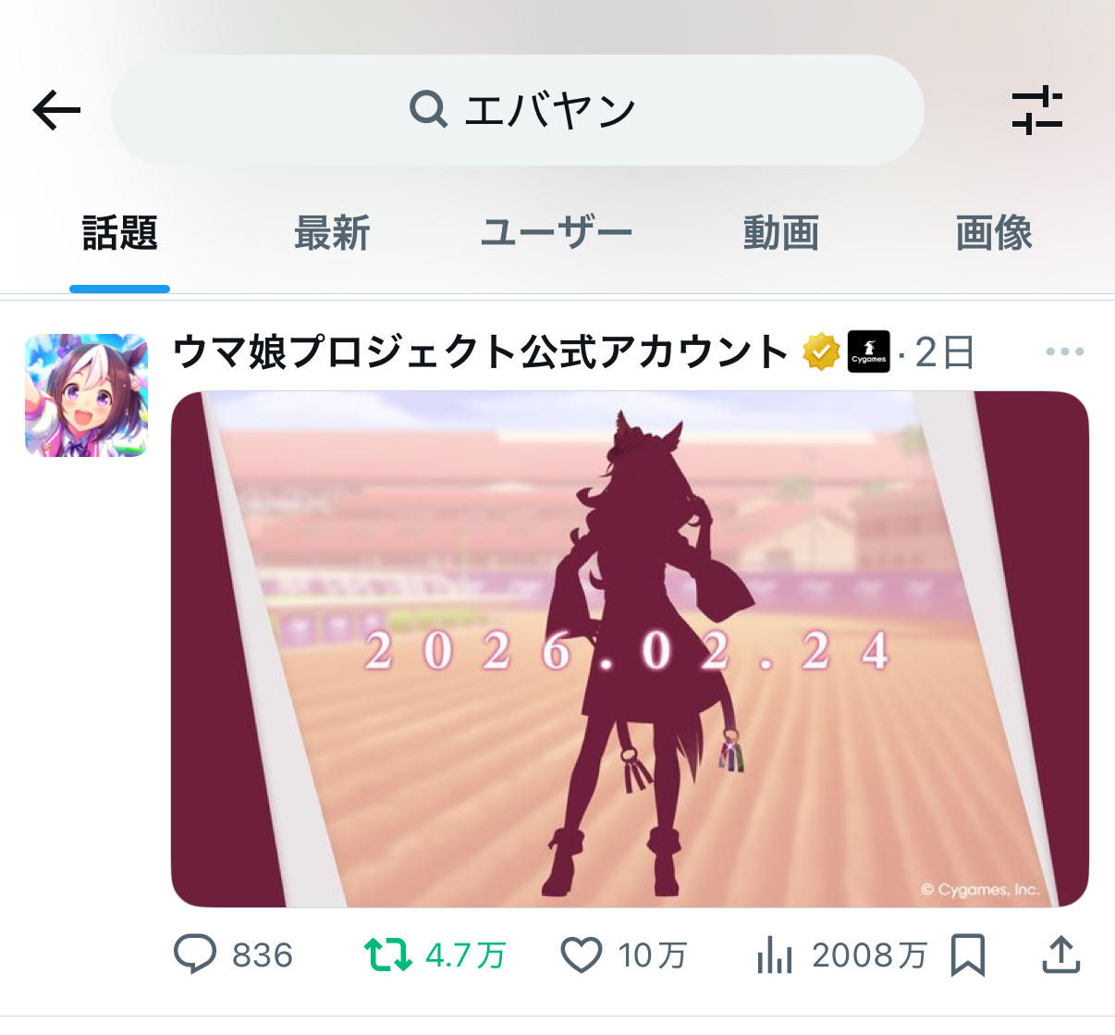
Task: Open ウマ娘プロジェクト公式アカウント profile name
Action: click(x=481, y=351)
